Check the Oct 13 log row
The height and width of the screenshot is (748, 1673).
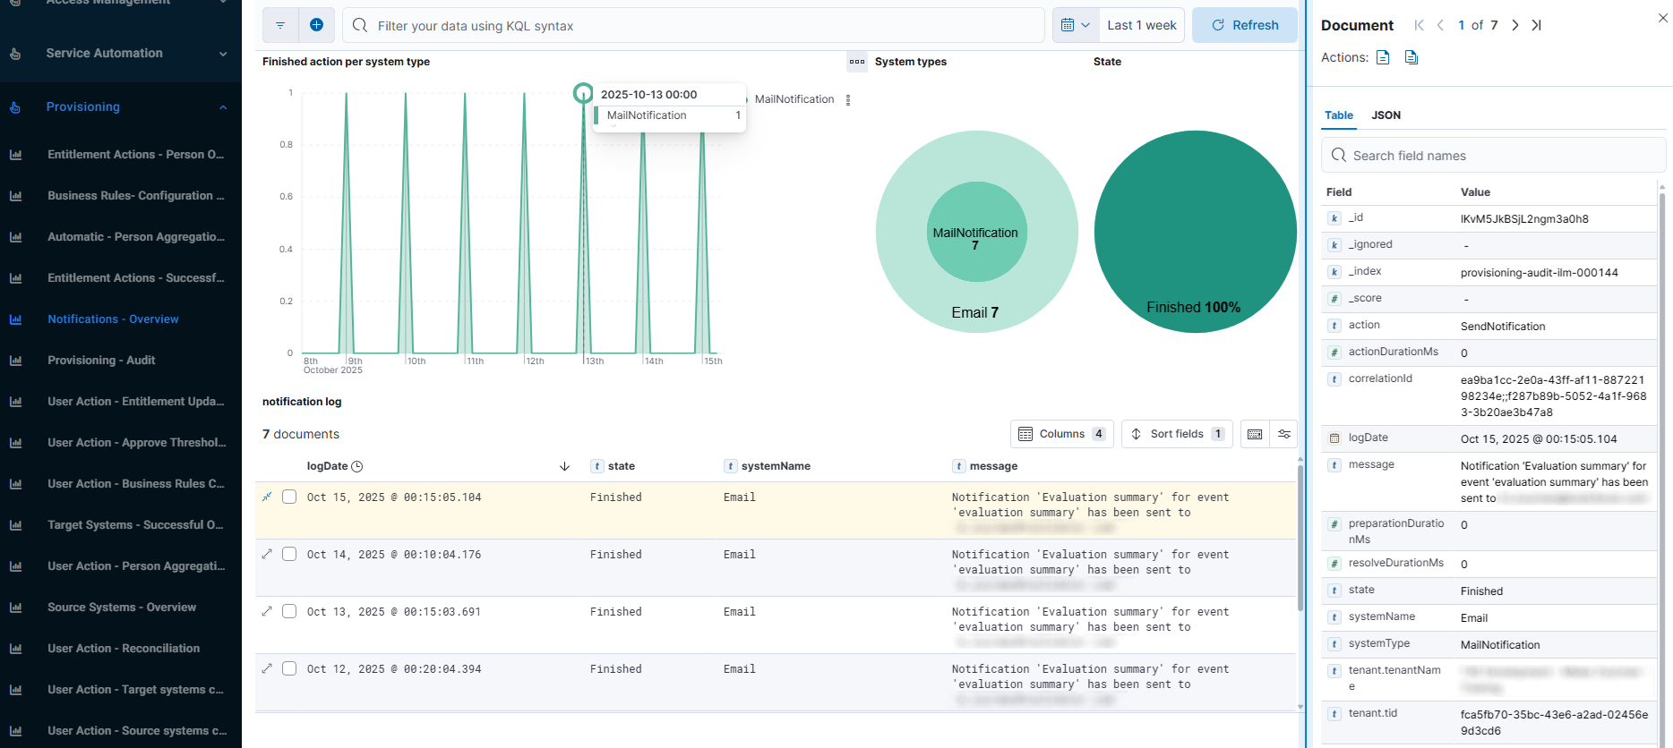click(x=289, y=611)
